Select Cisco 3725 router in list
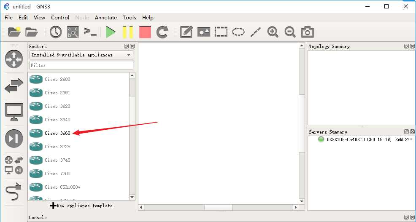The width and height of the screenshot is (416, 222). (78, 147)
